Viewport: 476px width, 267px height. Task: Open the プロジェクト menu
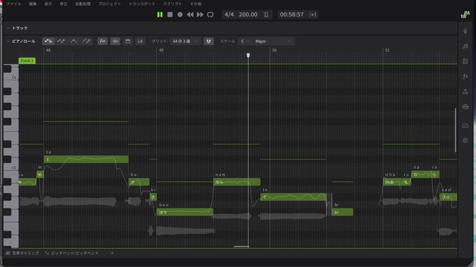coord(110,4)
